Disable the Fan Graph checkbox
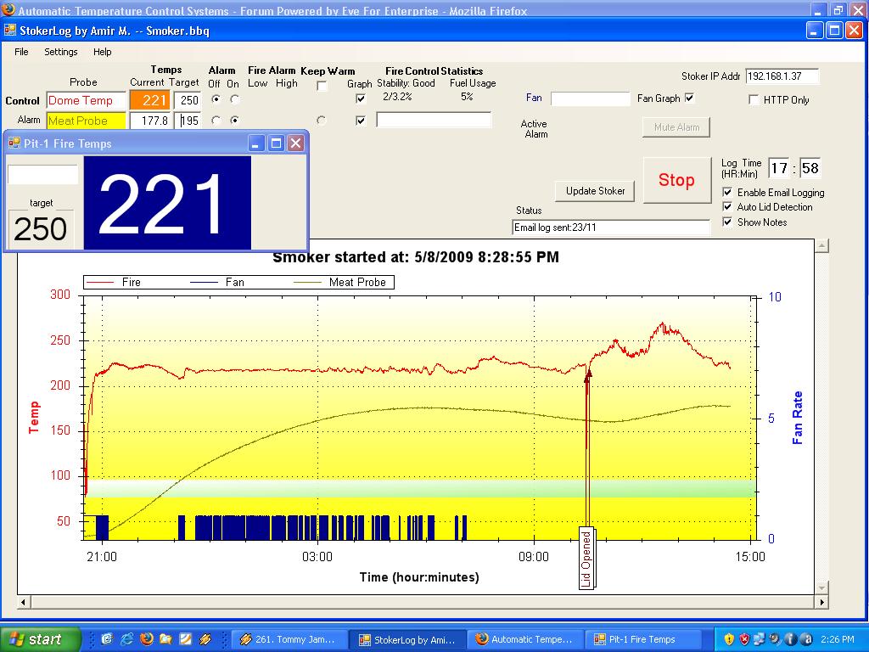Screen dimensions: 869x652 pos(689,98)
